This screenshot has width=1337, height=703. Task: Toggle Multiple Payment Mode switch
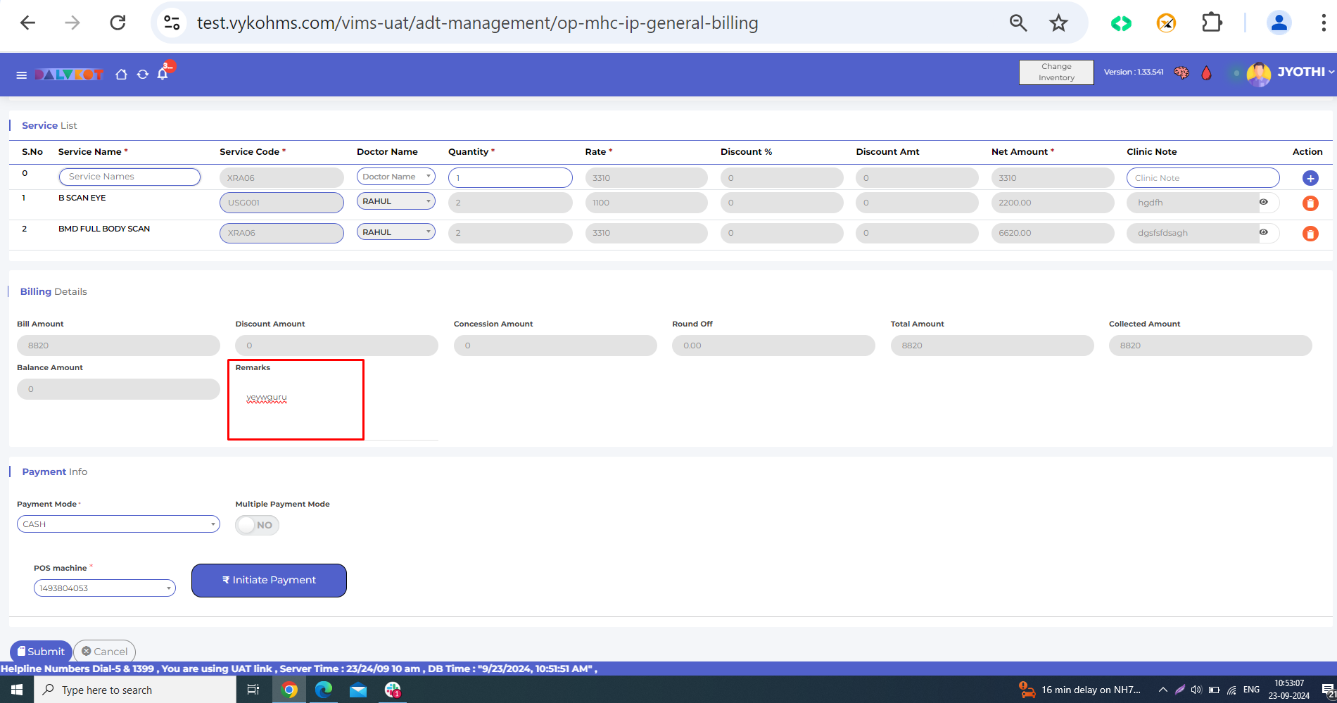[257, 525]
